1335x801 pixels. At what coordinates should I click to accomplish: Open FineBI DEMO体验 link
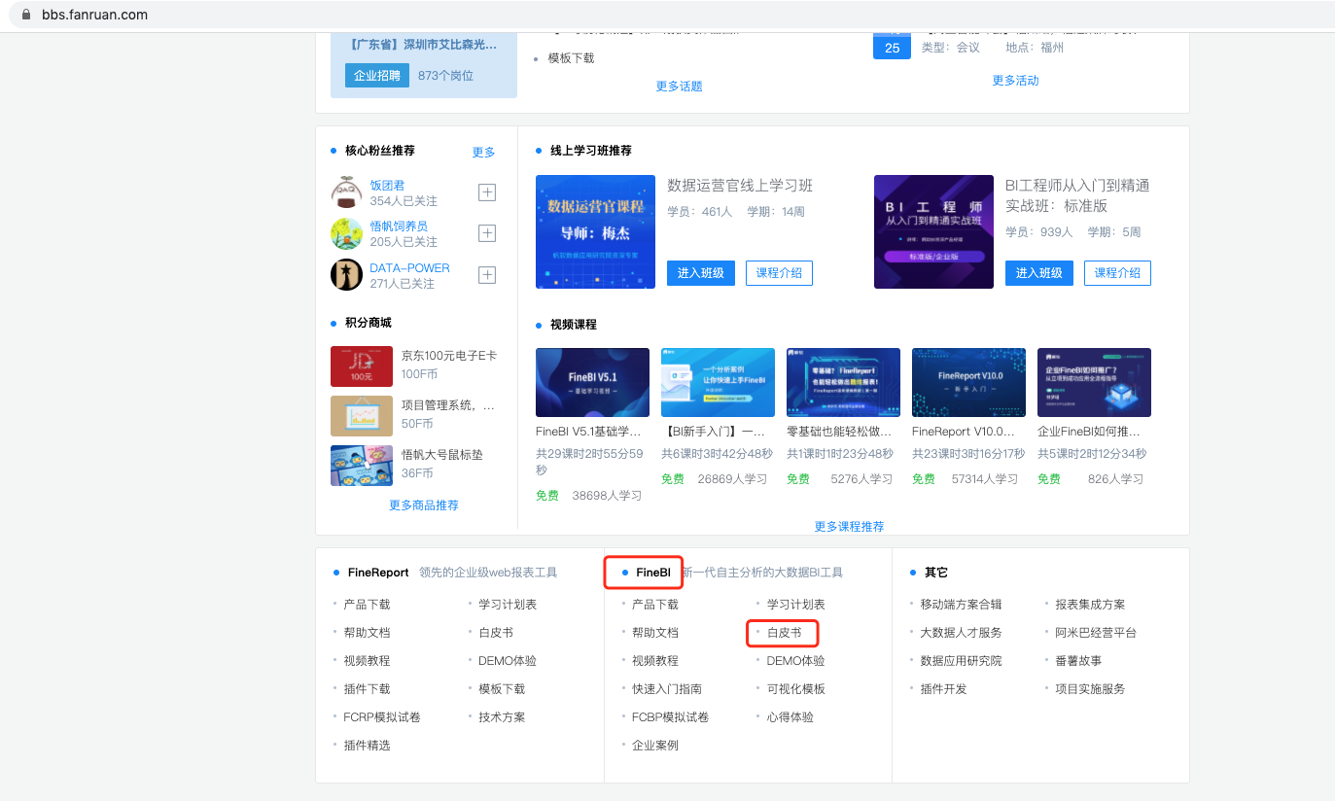coord(795,661)
